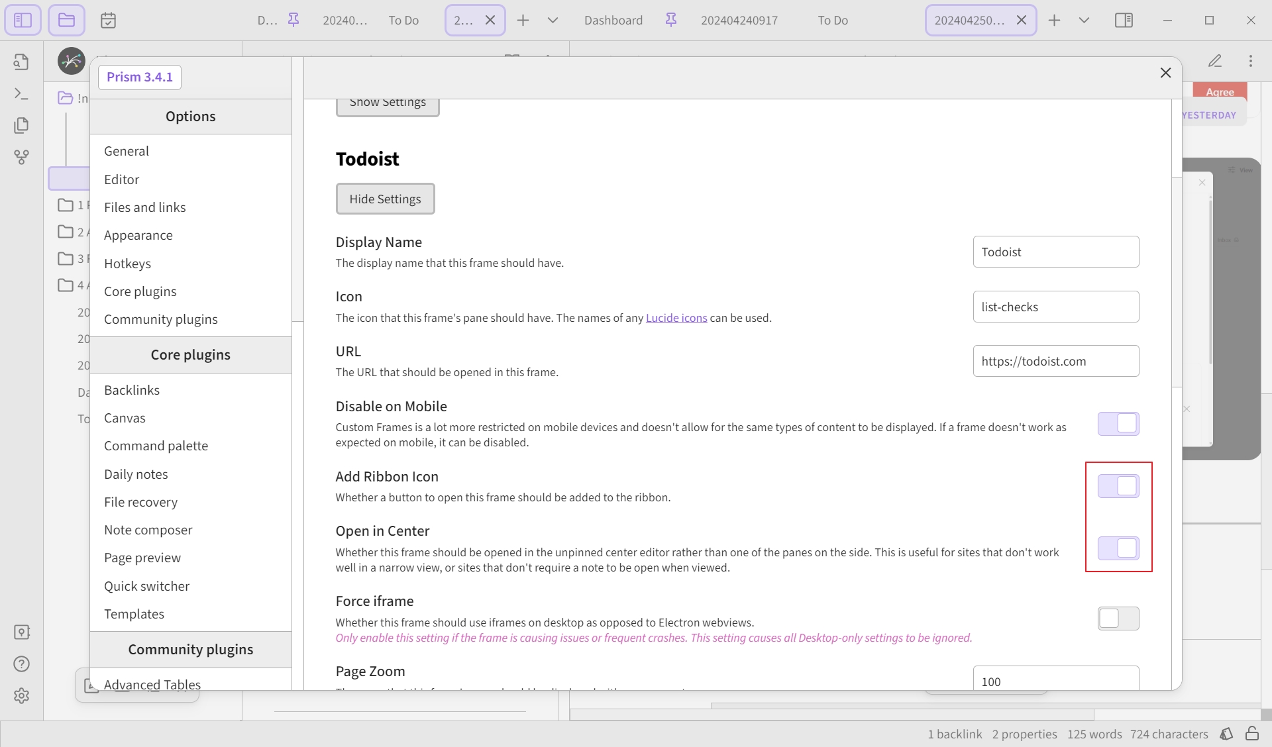Screen dimensions: 1272x747
Task: Open the file explorer folder icon
Action: (66, 20)
